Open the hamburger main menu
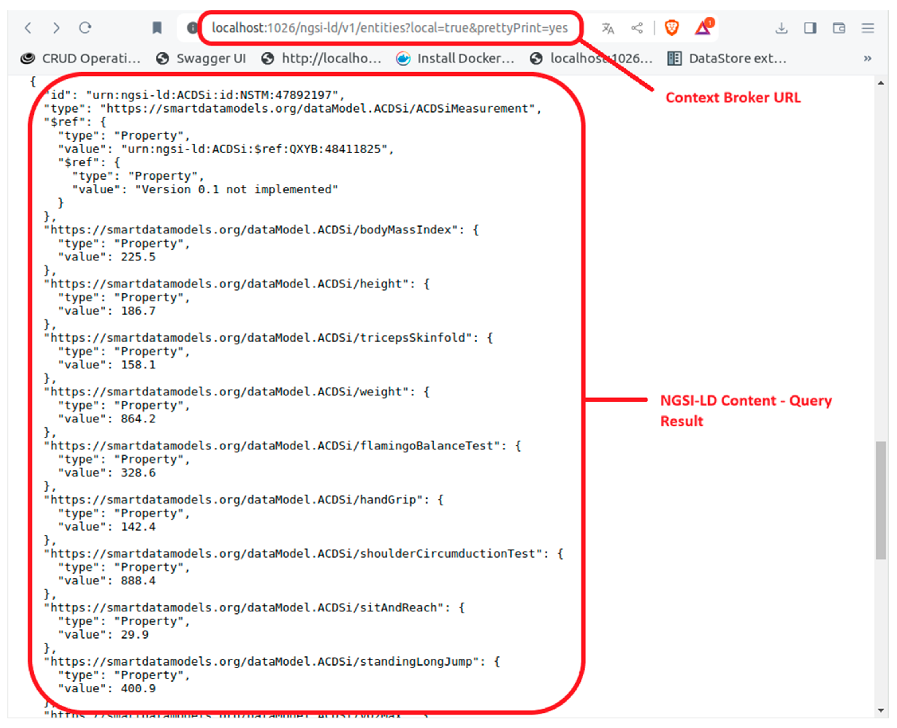The width and height of the screenshot is (897, 728). [x=868, y=28]
